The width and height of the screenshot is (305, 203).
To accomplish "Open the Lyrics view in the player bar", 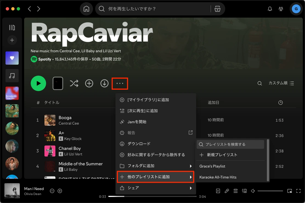I will pos(227,191).
